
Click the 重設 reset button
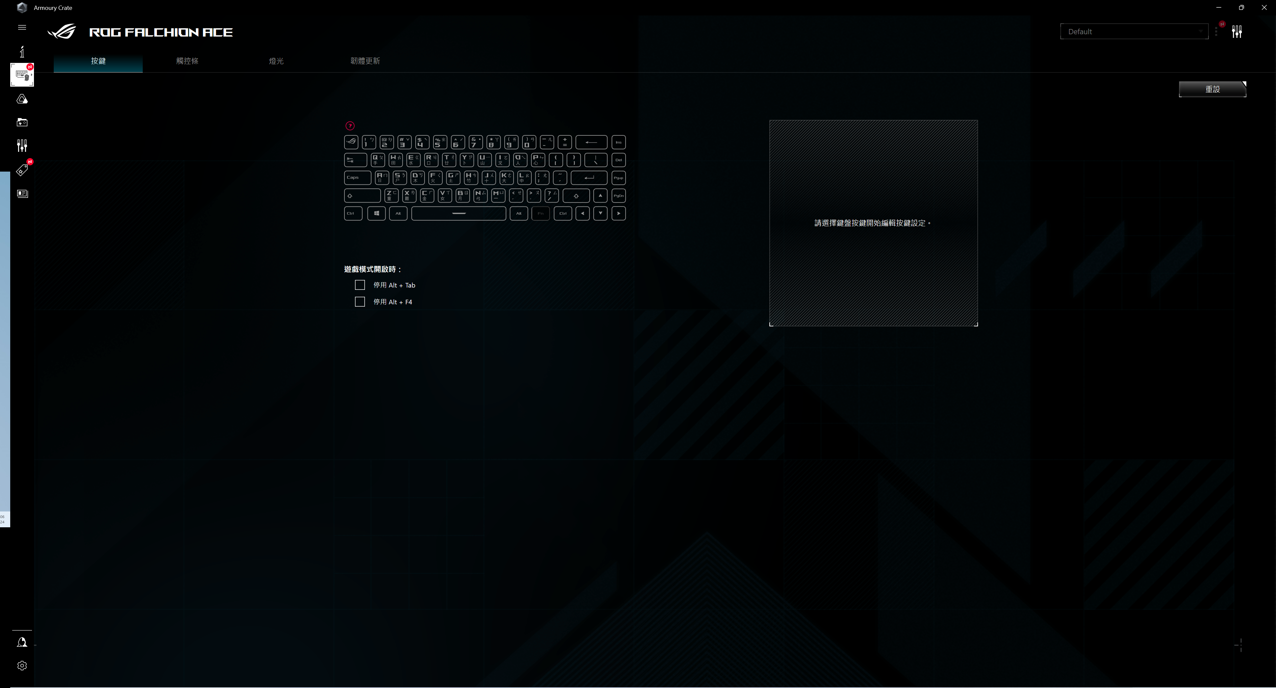pyautogui.click(x=1213, y=89)
